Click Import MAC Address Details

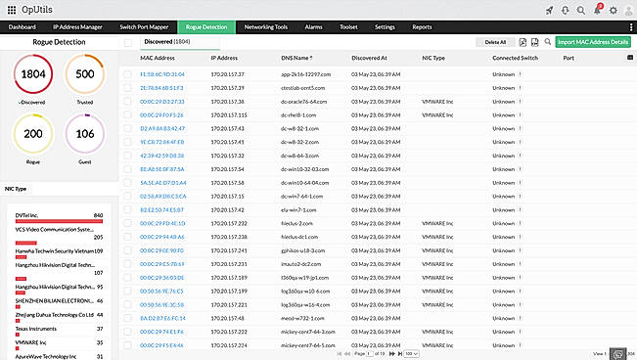(593, 42)
